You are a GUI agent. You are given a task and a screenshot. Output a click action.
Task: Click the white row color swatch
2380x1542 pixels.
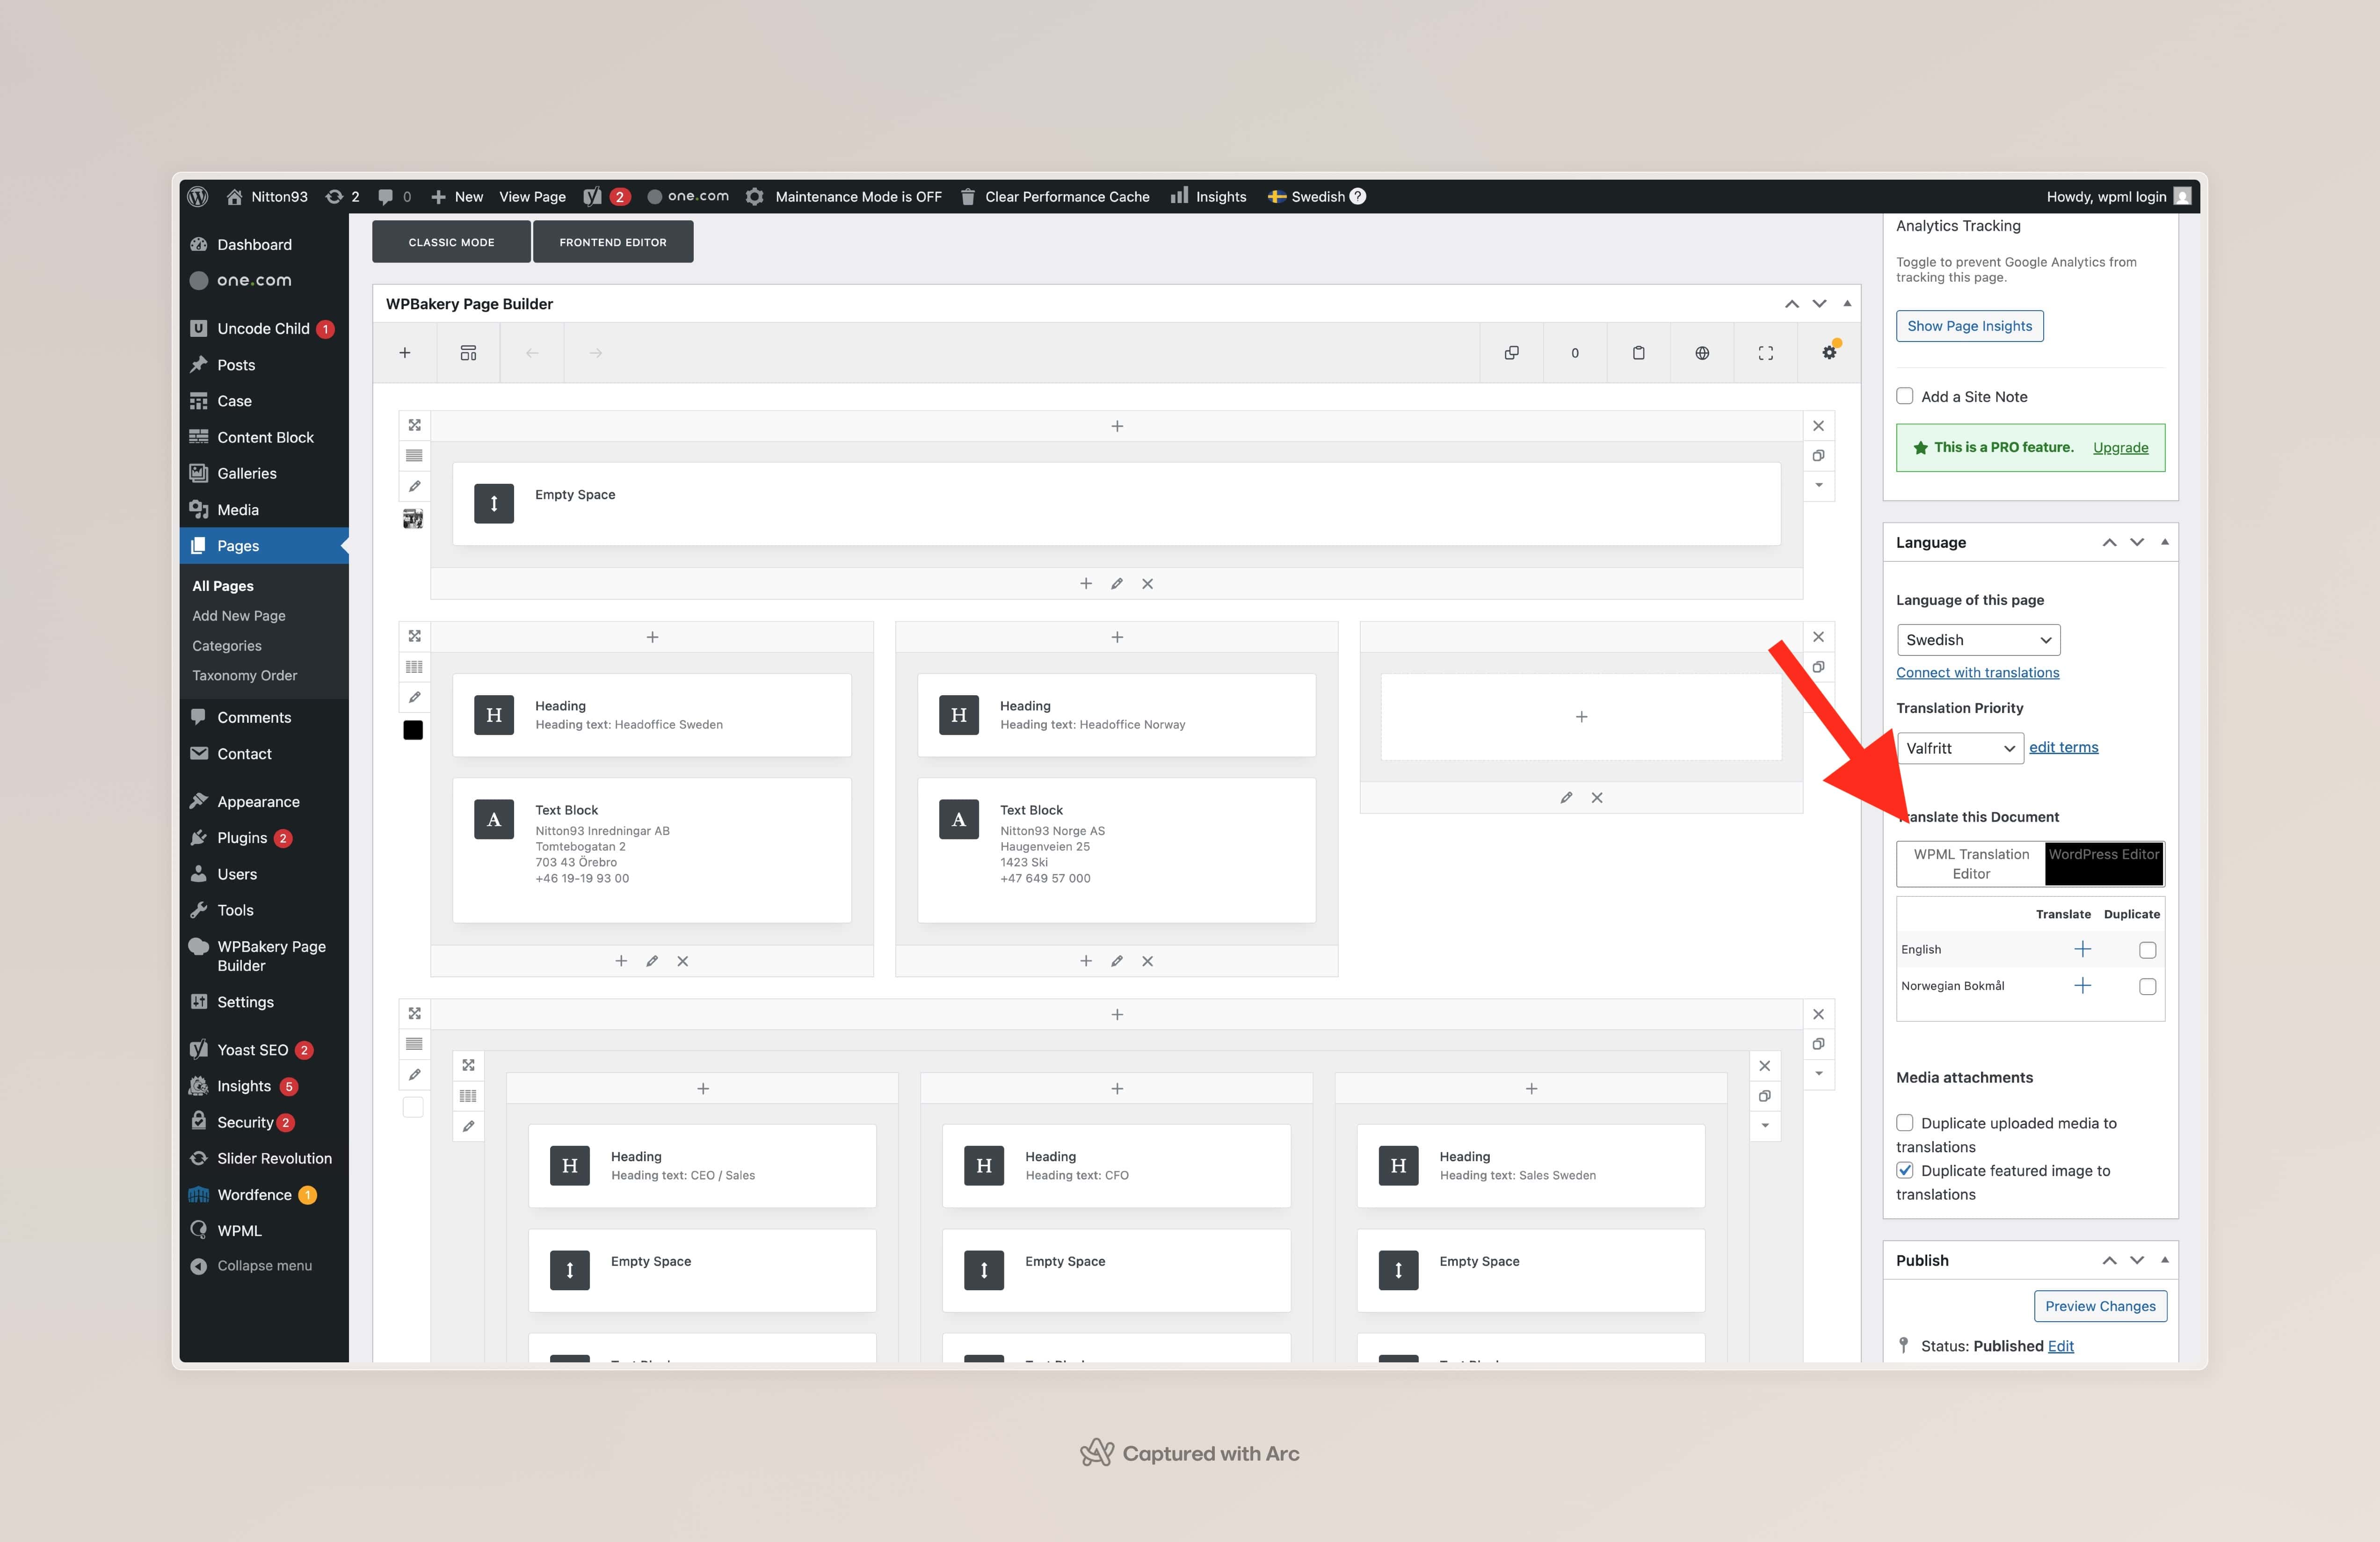[413, 1107]
